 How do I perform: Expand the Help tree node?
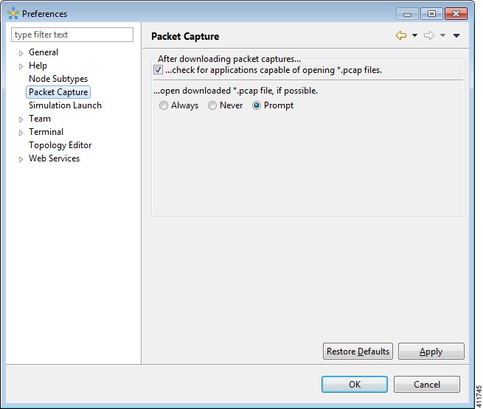[21, 66]
